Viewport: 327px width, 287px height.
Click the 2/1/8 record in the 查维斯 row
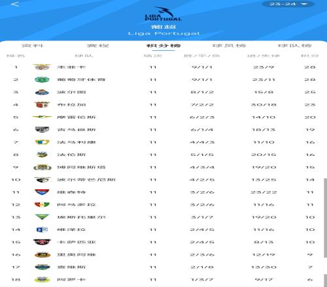pyautogui.click(x=202, y=267)
